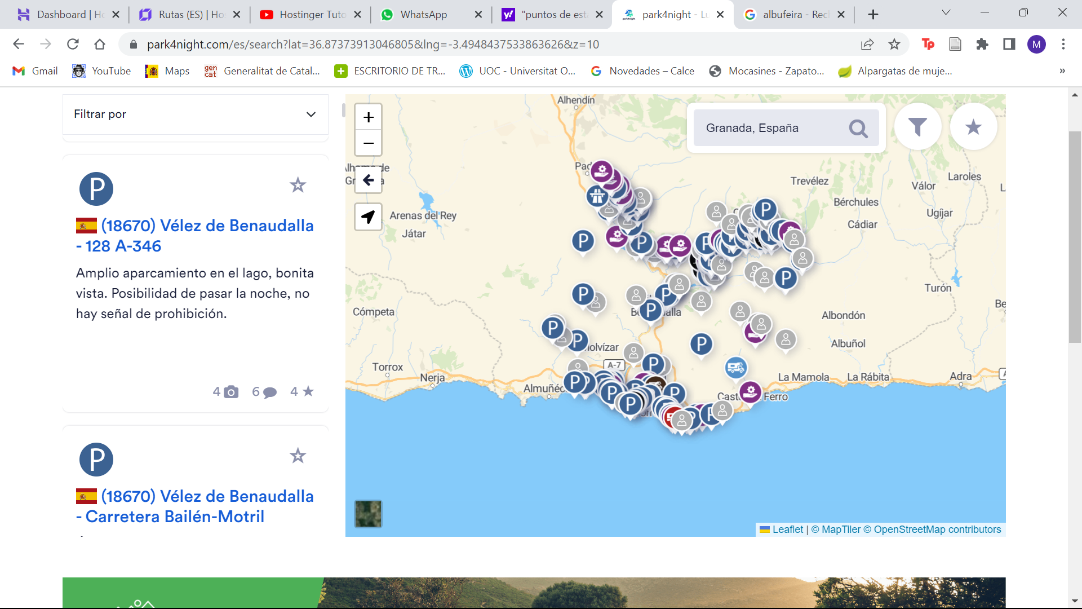Open the Chrome tab search chevron
The height and width of the screenshot is (609, 1082).
[x=946, y=12]
